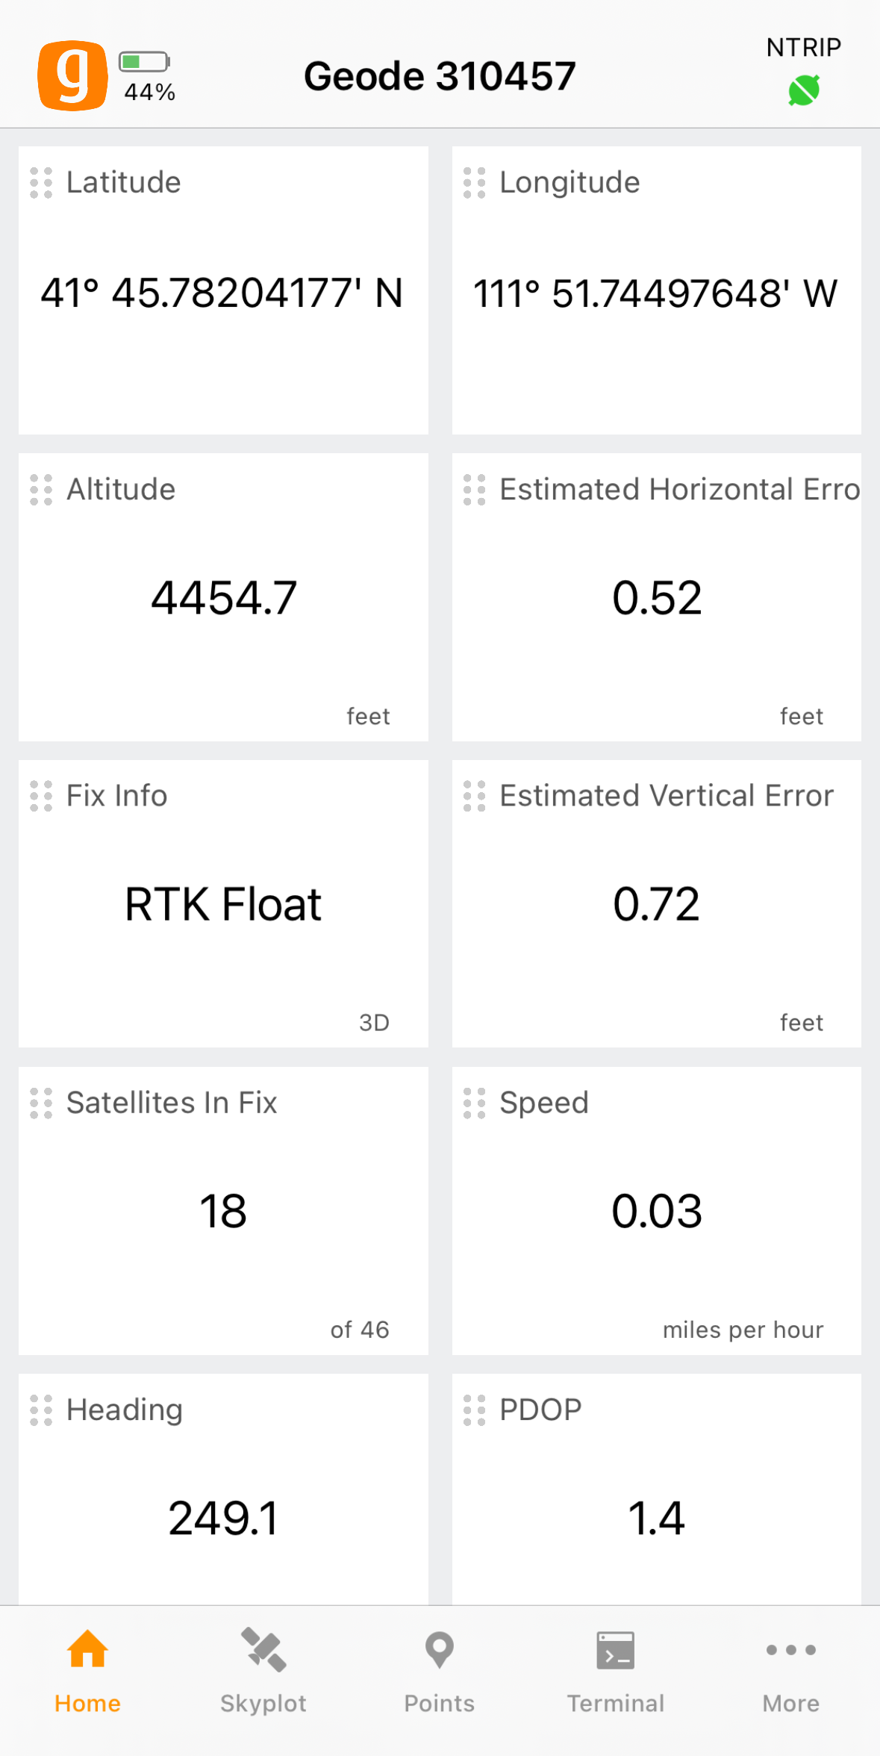
Task: Tap the Heading value 249.1
Action: [x=223, y=1518]
